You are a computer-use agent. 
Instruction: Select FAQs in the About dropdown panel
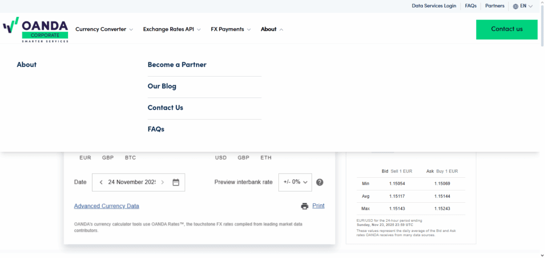pyautogui.click(x=156, y=129)
